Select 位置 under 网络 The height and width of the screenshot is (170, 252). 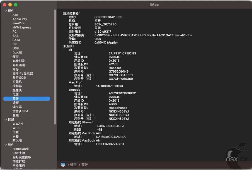tap(16, 132)
